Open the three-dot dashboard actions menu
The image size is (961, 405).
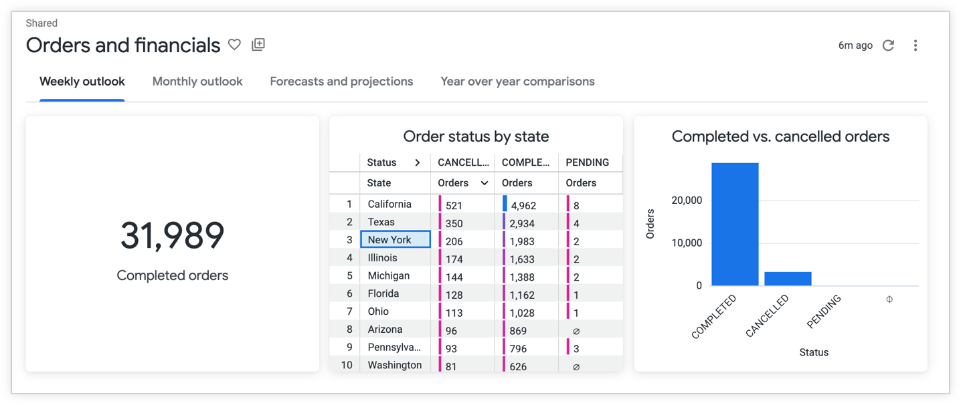[915, 45]
